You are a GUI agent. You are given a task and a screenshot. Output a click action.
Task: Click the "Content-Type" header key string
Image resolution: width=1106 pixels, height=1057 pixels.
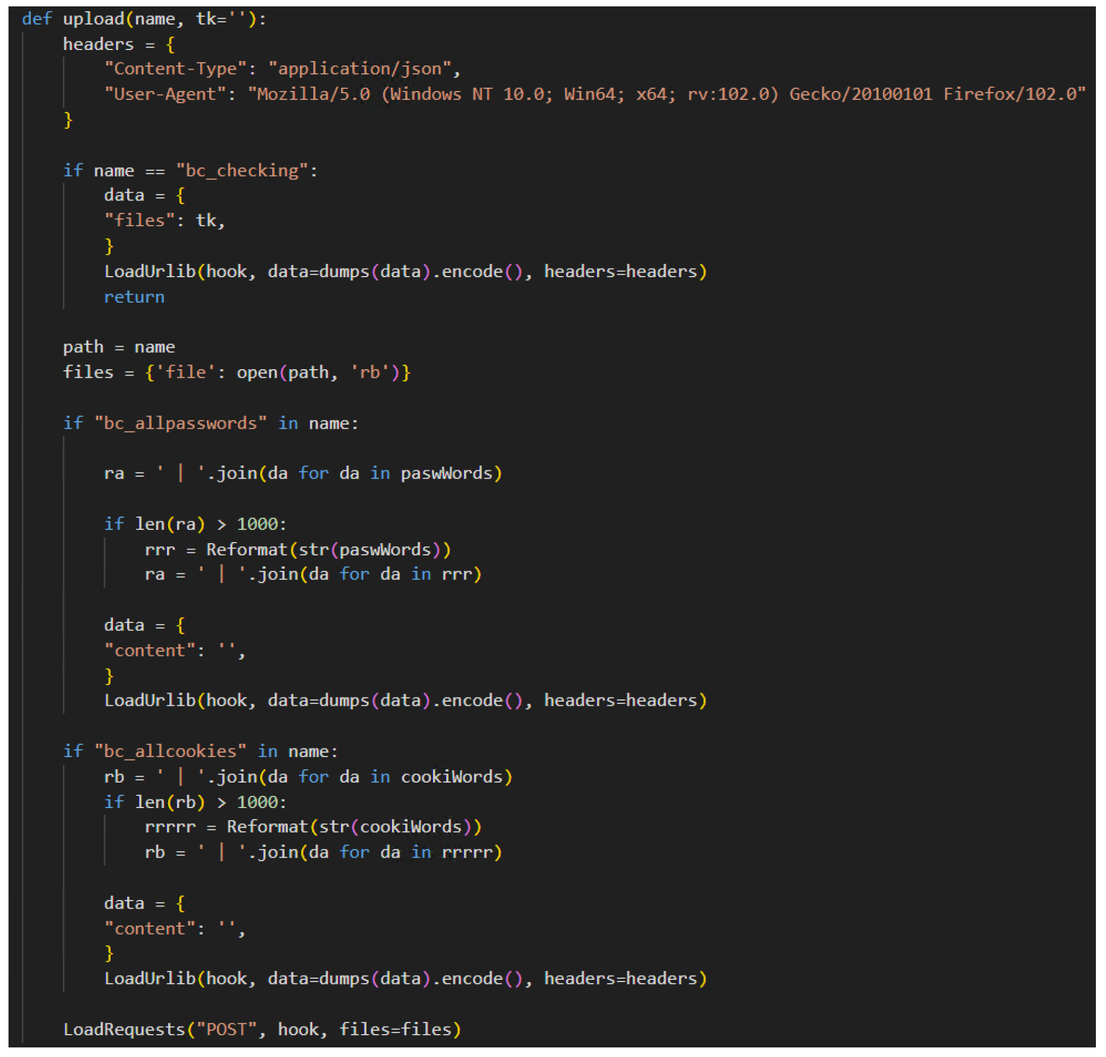coord(176,69)
